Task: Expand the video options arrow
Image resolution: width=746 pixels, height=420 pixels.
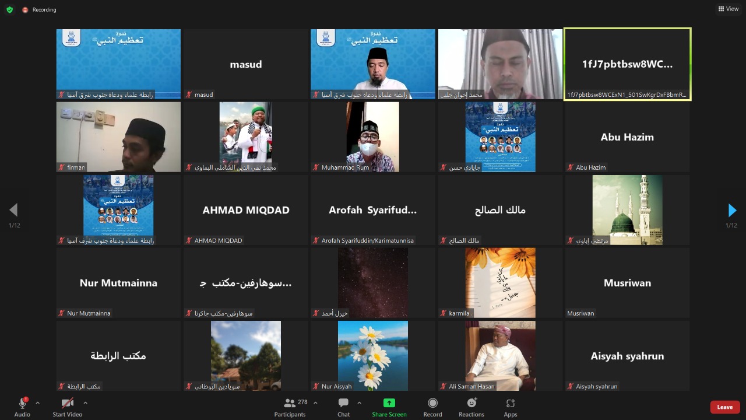Action: 85,402
